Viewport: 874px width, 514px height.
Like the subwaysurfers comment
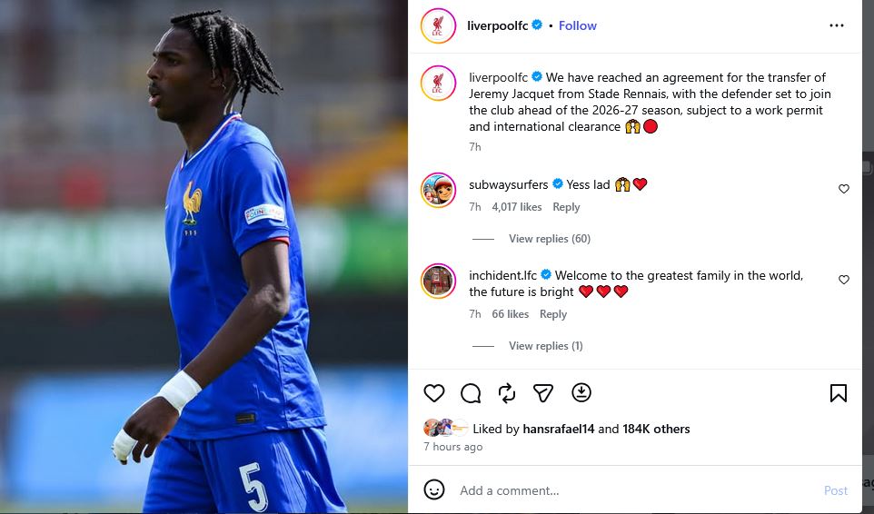[x=844, y=189]
